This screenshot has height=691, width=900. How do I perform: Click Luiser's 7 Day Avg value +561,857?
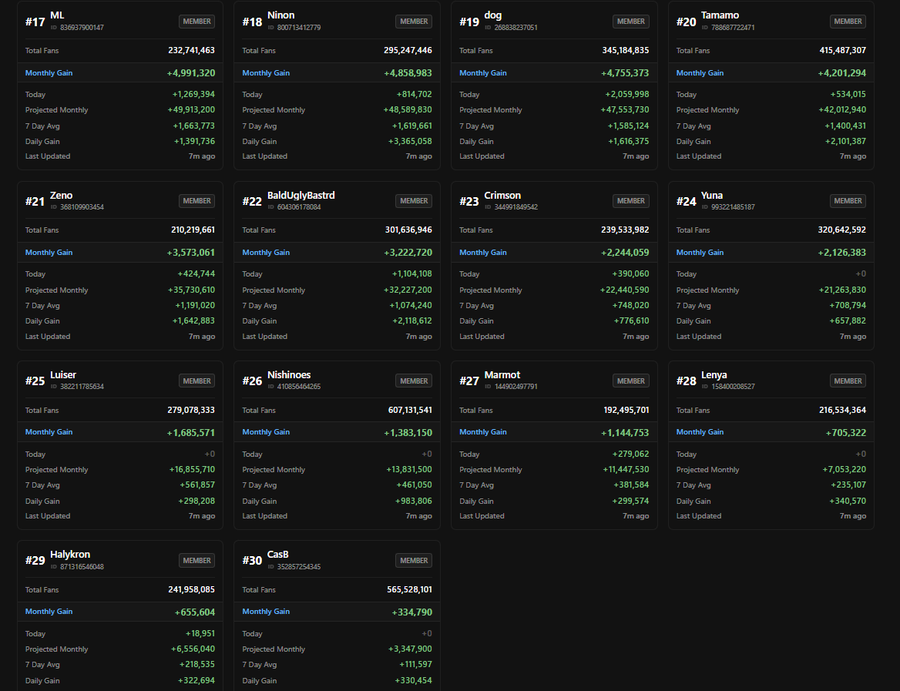point(197,485)
